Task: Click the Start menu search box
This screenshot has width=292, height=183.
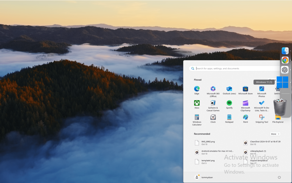Action: [234, 68]
